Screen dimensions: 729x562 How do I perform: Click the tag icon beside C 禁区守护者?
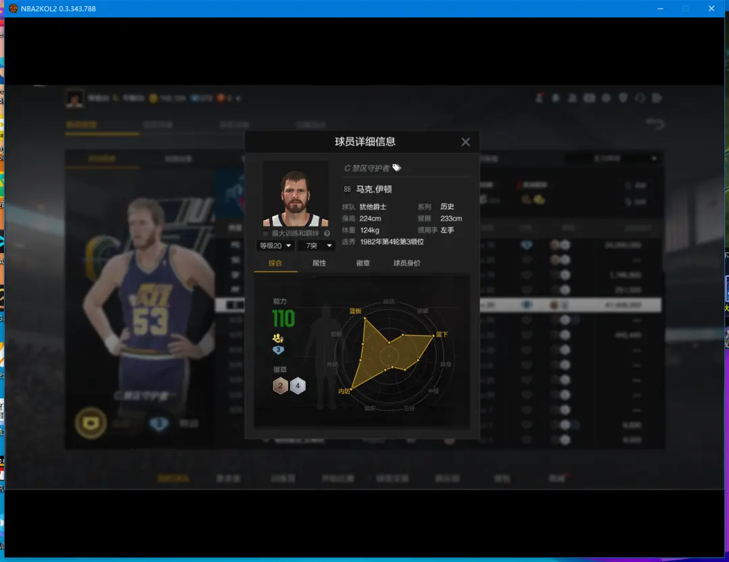pos(397,168)
